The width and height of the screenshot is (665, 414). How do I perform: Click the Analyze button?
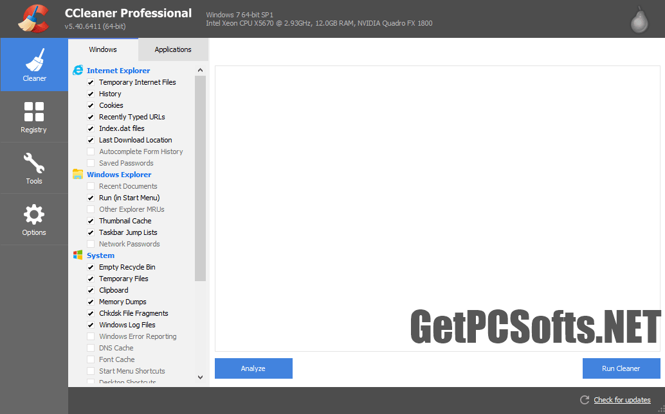[253, 368]
